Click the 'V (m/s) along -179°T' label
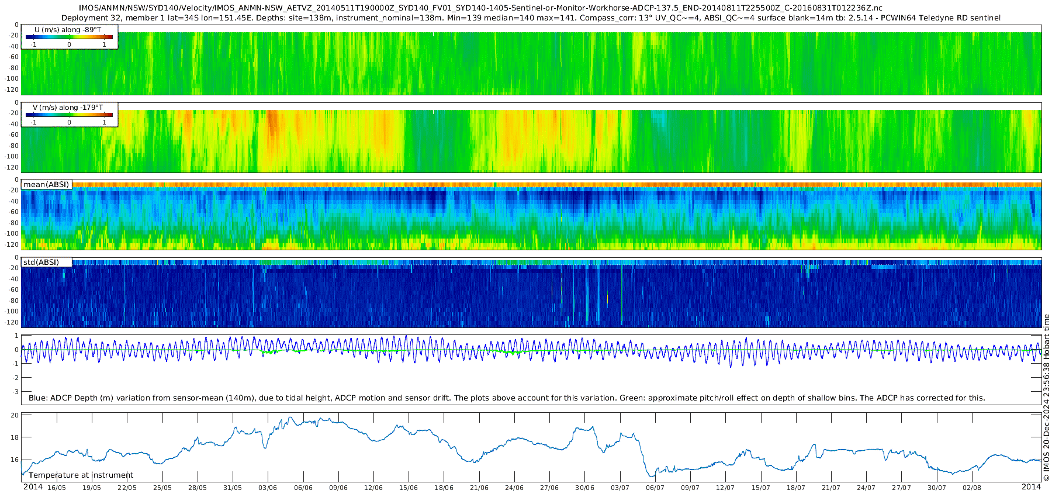The image size is (1052, 497). pyautogui.click(x=68, y=108)
